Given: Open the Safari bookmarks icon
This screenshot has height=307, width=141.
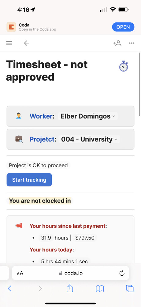Looking at the screenshot, I should [x=100, y=289].
